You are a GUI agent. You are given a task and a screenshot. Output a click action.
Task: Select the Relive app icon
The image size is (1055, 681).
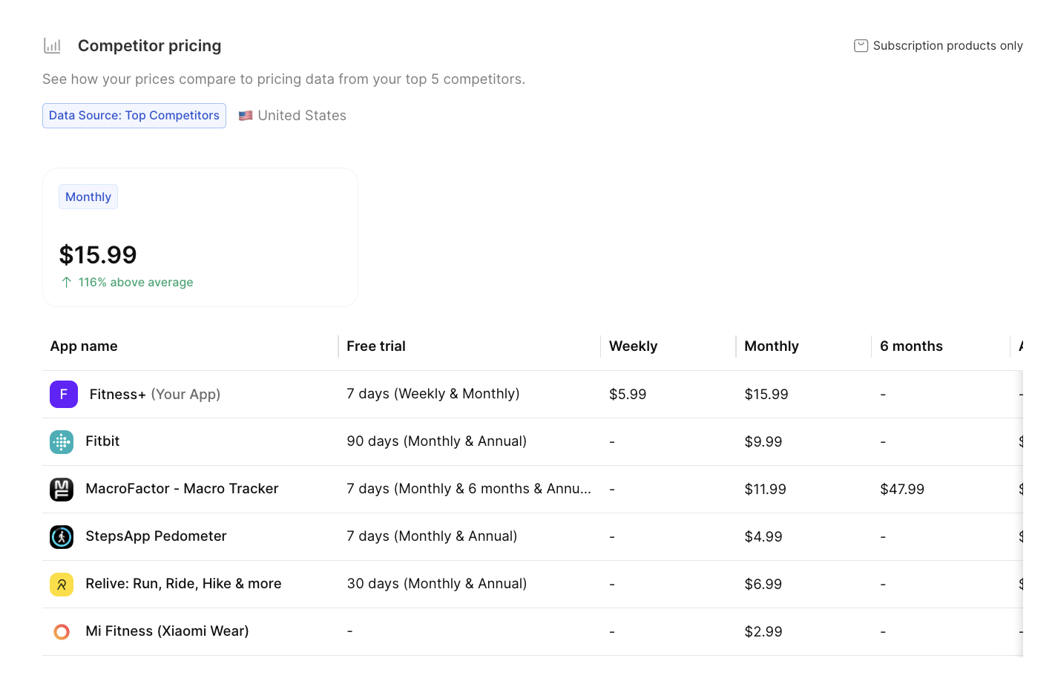pyautogui.click(x=62, y=584)
